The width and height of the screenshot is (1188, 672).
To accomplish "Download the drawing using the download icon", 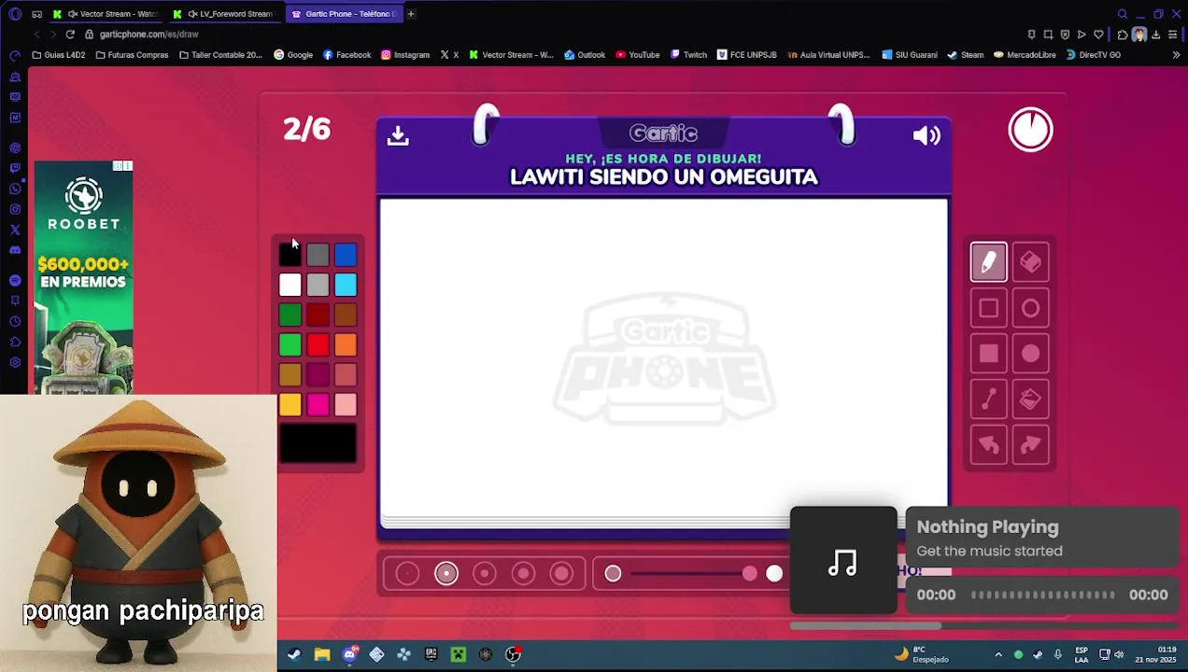I will [x=398, y=136].
